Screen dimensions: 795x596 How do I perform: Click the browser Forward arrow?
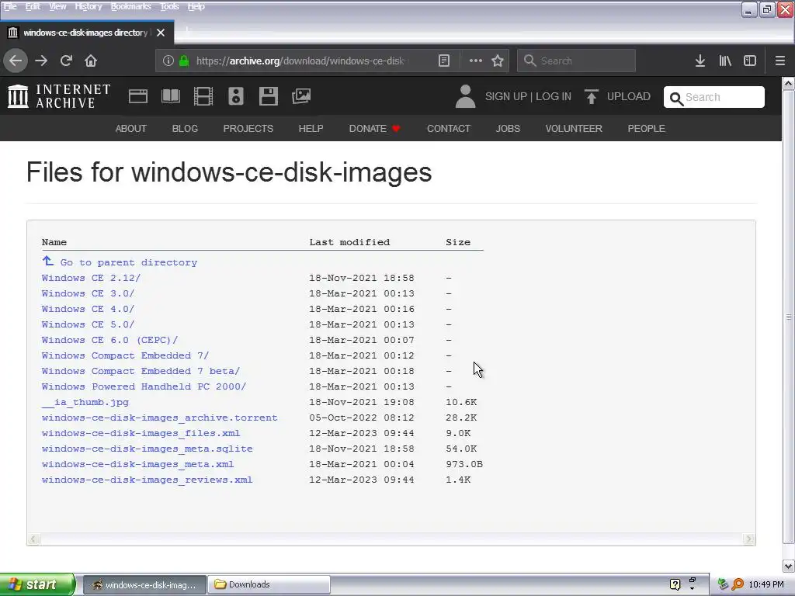pyautogui.click(x=41, y=61)
